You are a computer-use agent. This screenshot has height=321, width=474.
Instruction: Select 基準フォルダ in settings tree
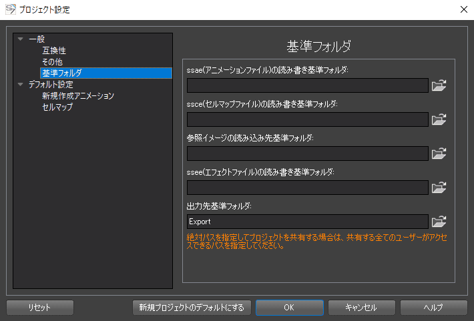pyautogui.click(x=106, y=73)
